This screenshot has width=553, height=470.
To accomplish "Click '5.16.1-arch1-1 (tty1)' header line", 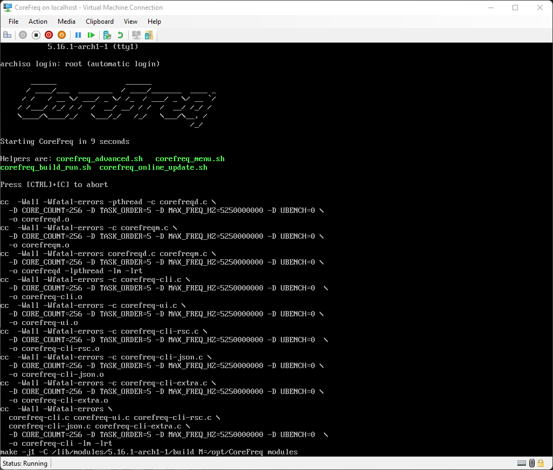I will pos(93,46).
